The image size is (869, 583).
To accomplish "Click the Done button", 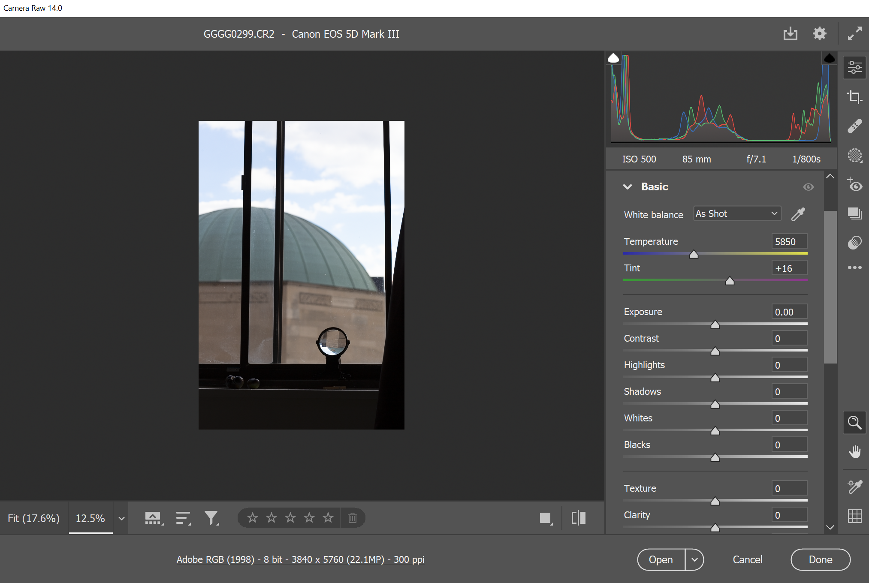I will [820, 559].
